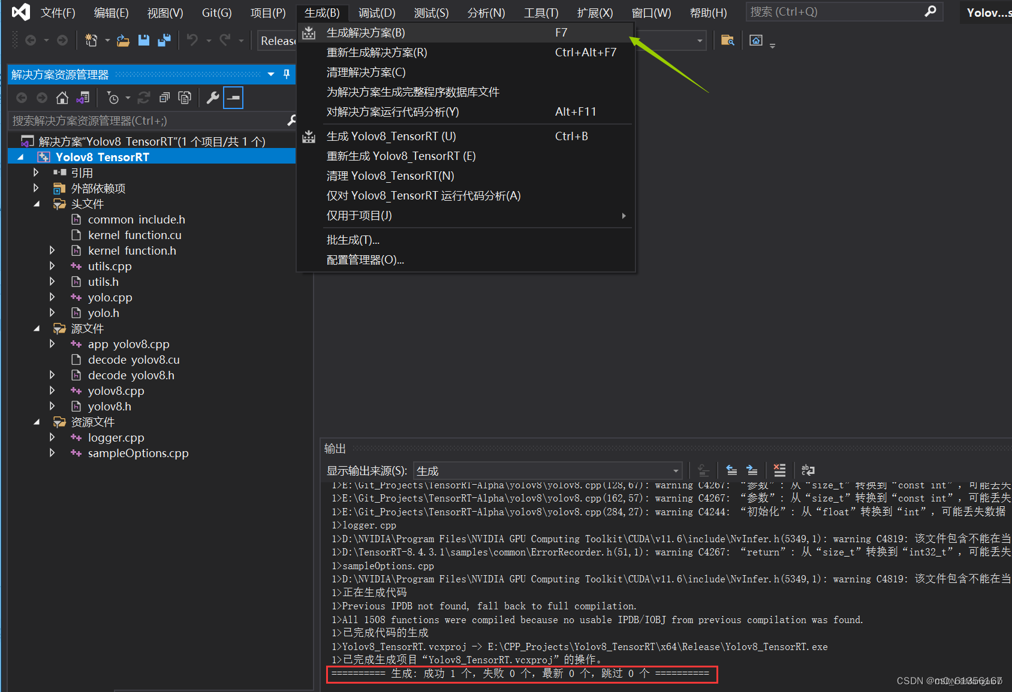The width and height of the screenshot is (1012, 692).
Task: Click Collapse All icon in Solution Explorer
Action: [165, 97]
